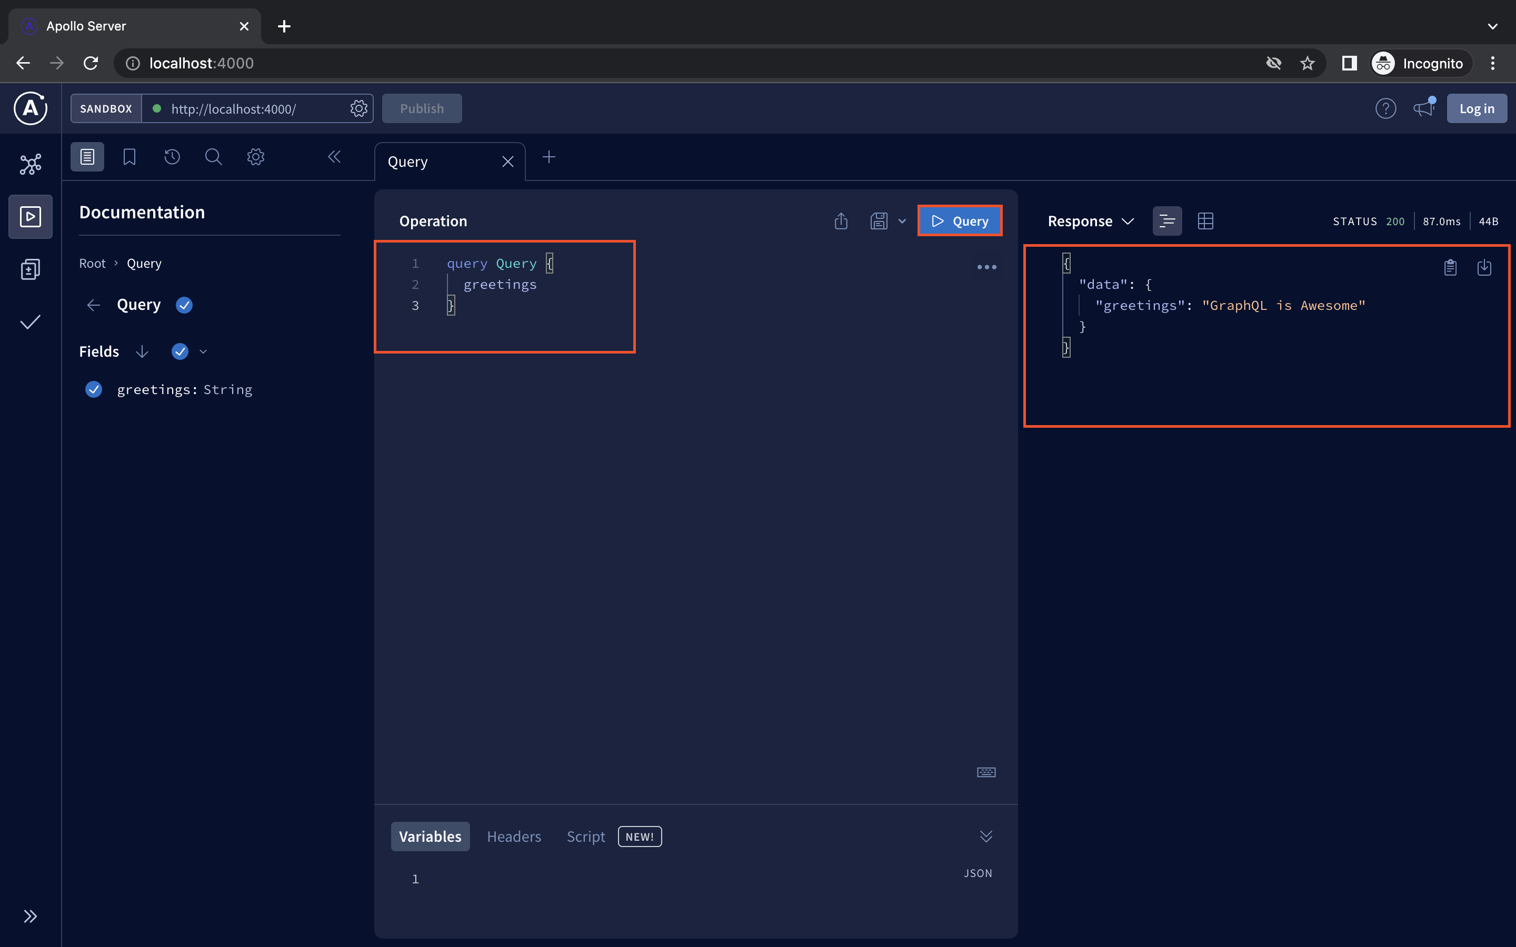The height and width of the screenshot is (947, 1516).
Task: Click the share operation icon
Action: [x=841, y=221]
